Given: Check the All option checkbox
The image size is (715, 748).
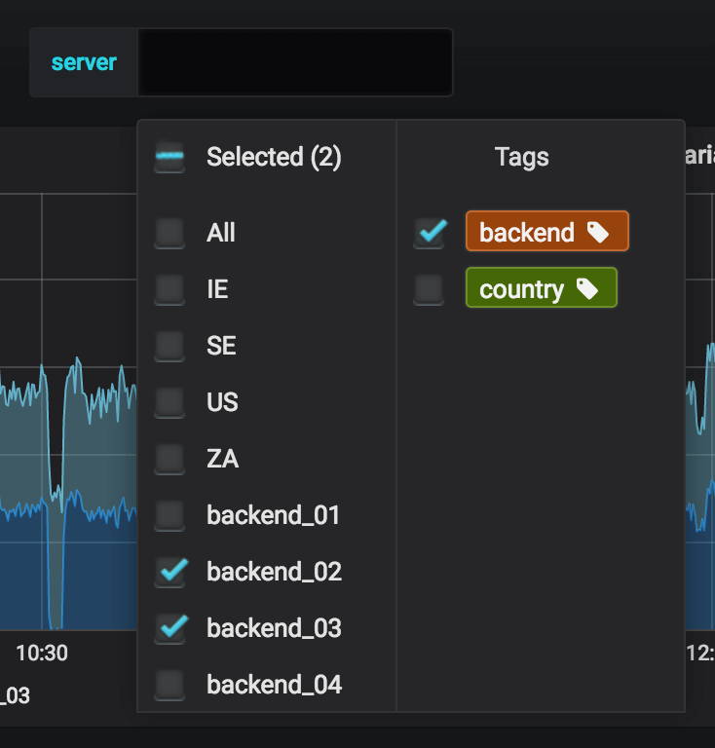Looking at the screenshot, I should pyautogui.click(x=169, y=233).
